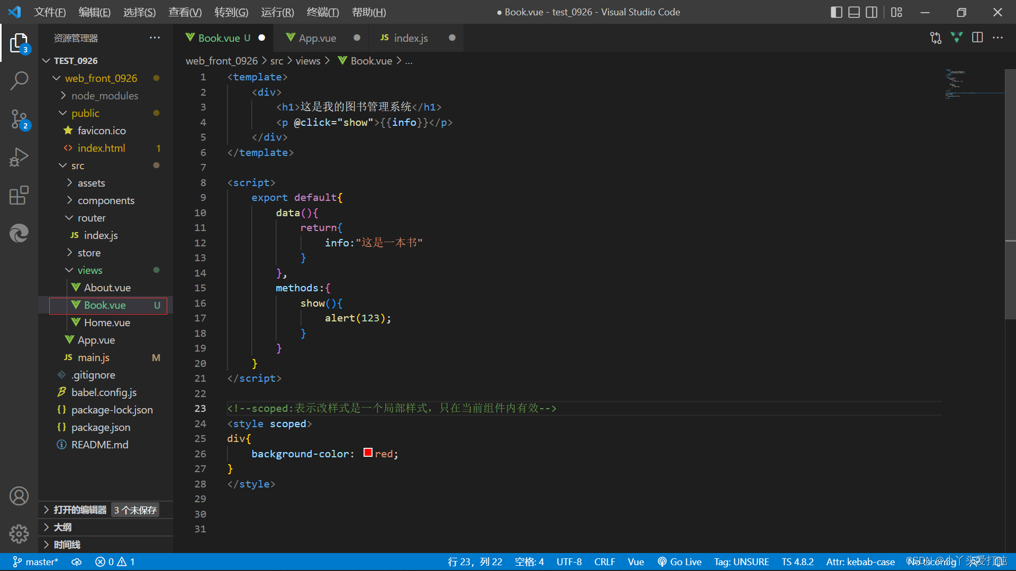This screenshot has height=571, width=1016.
Task: Open the 查看(V) menu
Action: point(185,12)
